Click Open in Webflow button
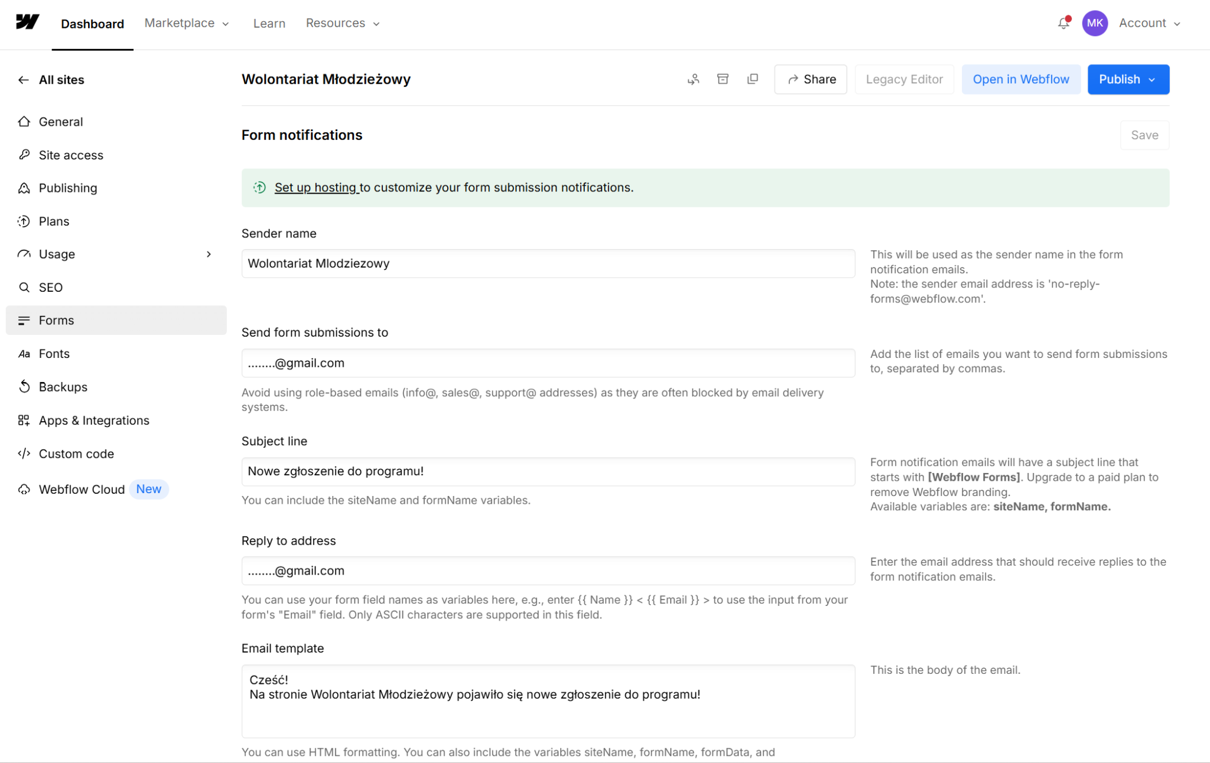This screenshot has height=763, width=1210. (x=1020, y=79)
